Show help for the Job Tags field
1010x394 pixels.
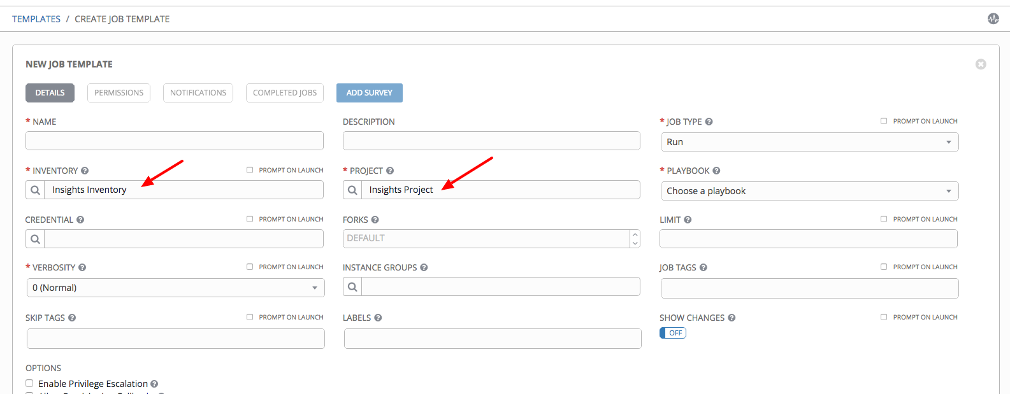coord(703,267)
